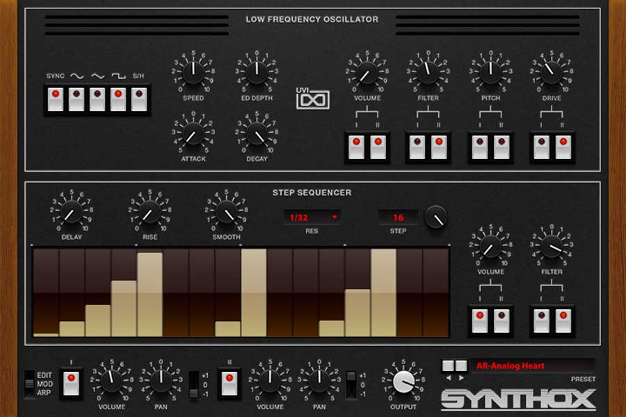Viewport: 626px width, 417px height.
Task: Toggle LFO PITCH layer I button
Action: point(480,147)
